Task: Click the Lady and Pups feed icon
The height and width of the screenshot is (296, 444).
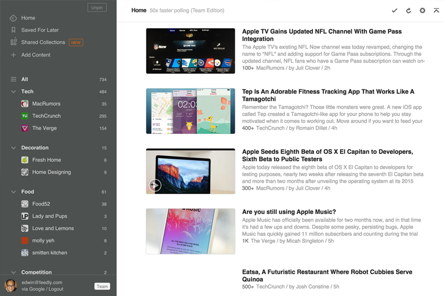Action: pos(24,216)
